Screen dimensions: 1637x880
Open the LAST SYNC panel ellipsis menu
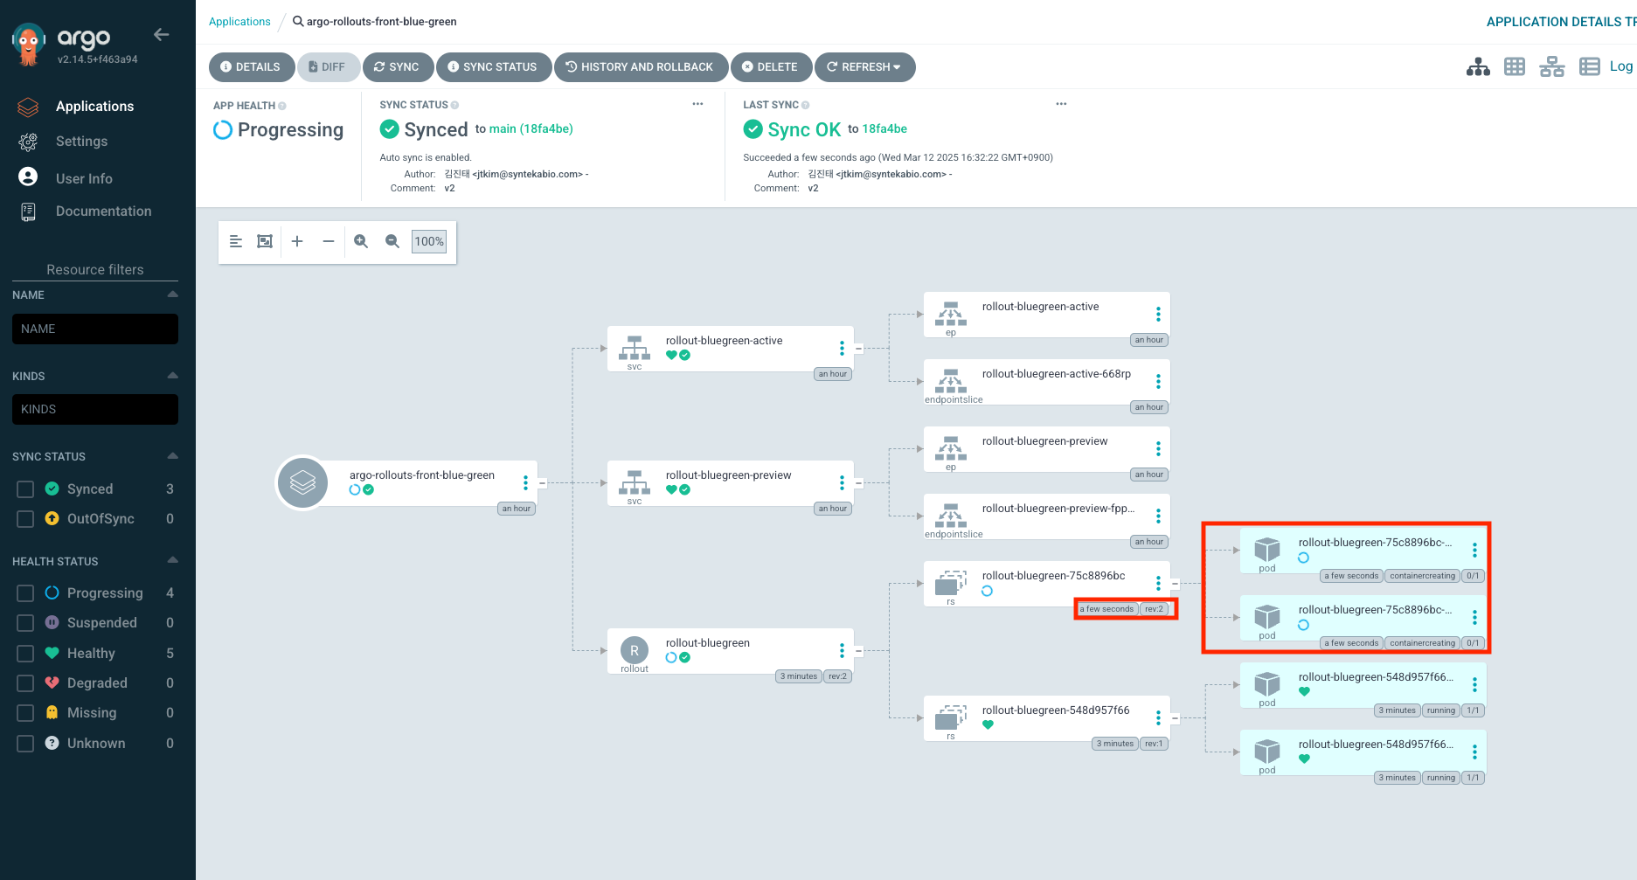1061,104
